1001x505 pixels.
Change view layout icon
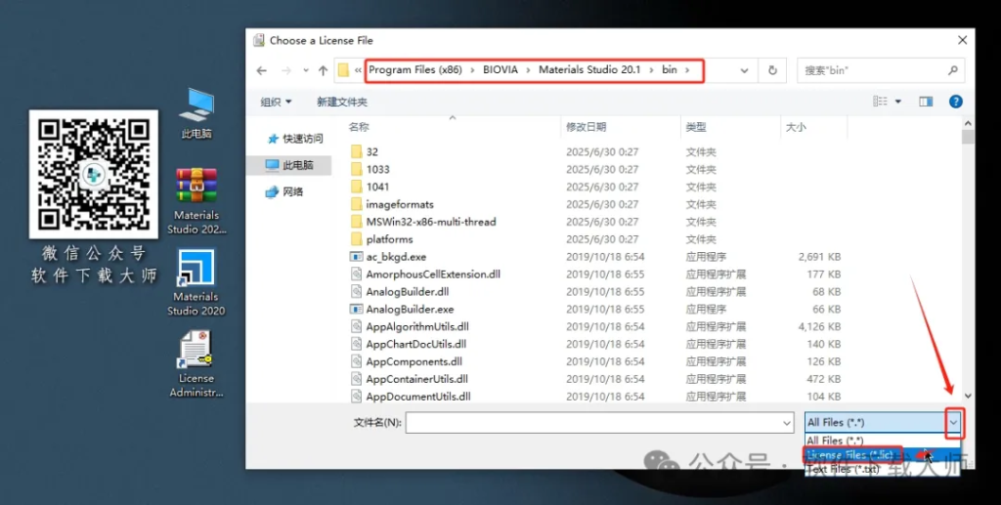tap(881, 102)
